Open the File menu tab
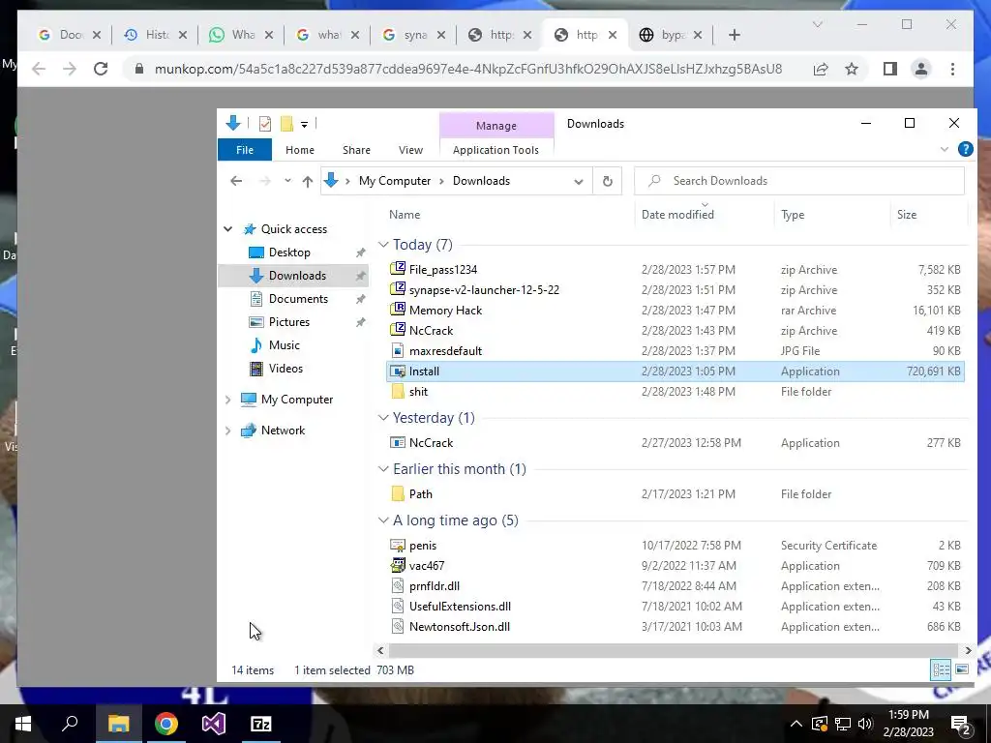The image size is (991, 743). coord(245,150)
